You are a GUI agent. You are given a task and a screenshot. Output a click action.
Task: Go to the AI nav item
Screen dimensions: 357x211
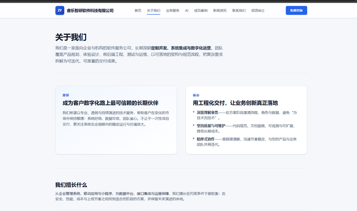pyautogui.click(x=187, y=10)
